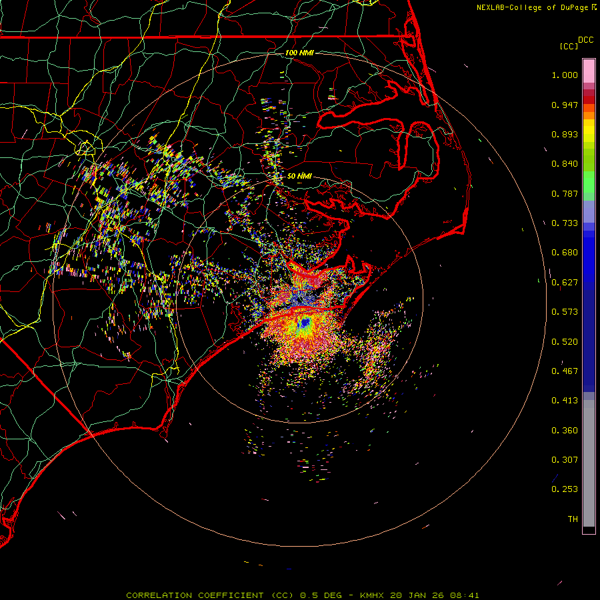The image size is (600, 600).
Task: Click the 1.000 scale value
Action: point(565,75)
